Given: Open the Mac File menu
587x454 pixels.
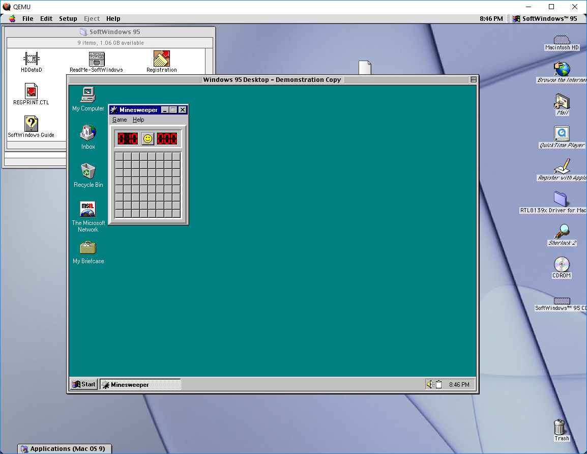Looking at the screenshot, I should click(27, 19).
